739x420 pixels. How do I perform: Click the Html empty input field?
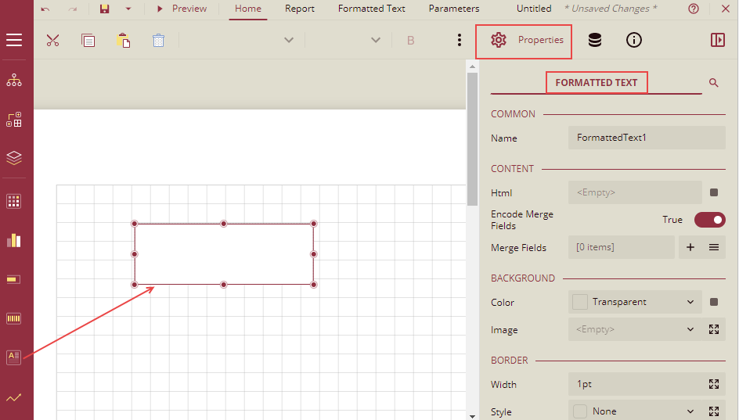pyautogui.click(x=635, y=192)
